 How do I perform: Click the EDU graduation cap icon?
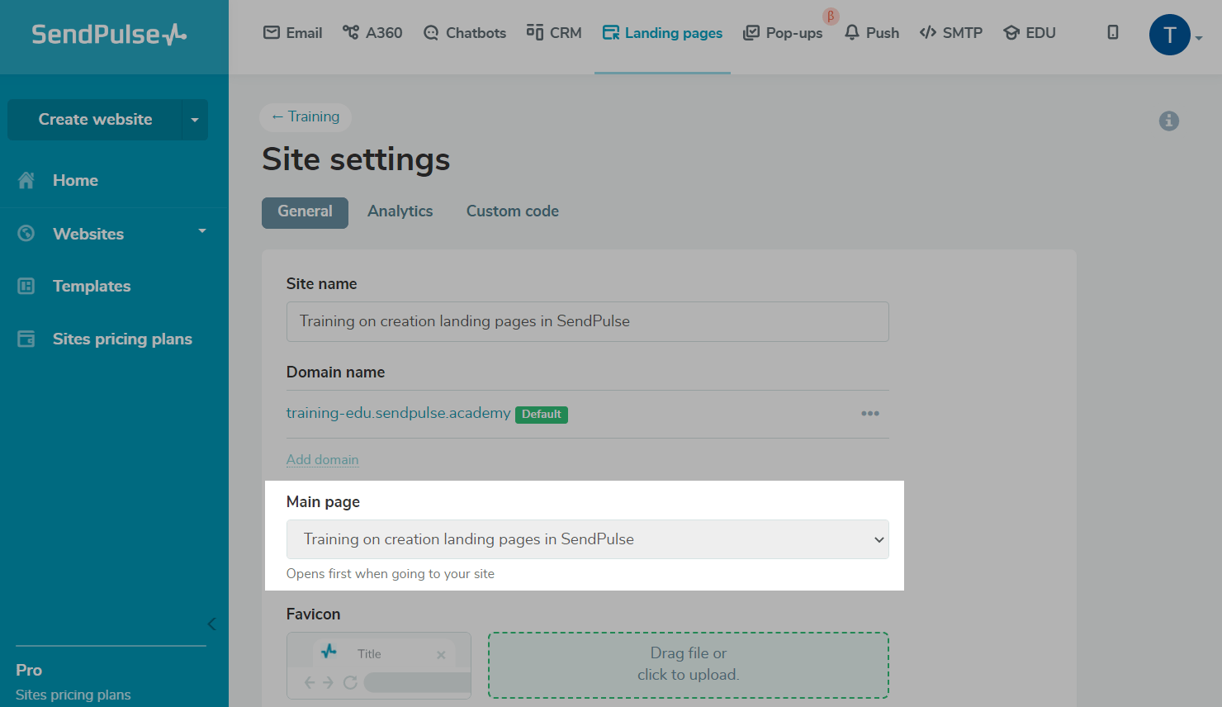point(1011,33)
